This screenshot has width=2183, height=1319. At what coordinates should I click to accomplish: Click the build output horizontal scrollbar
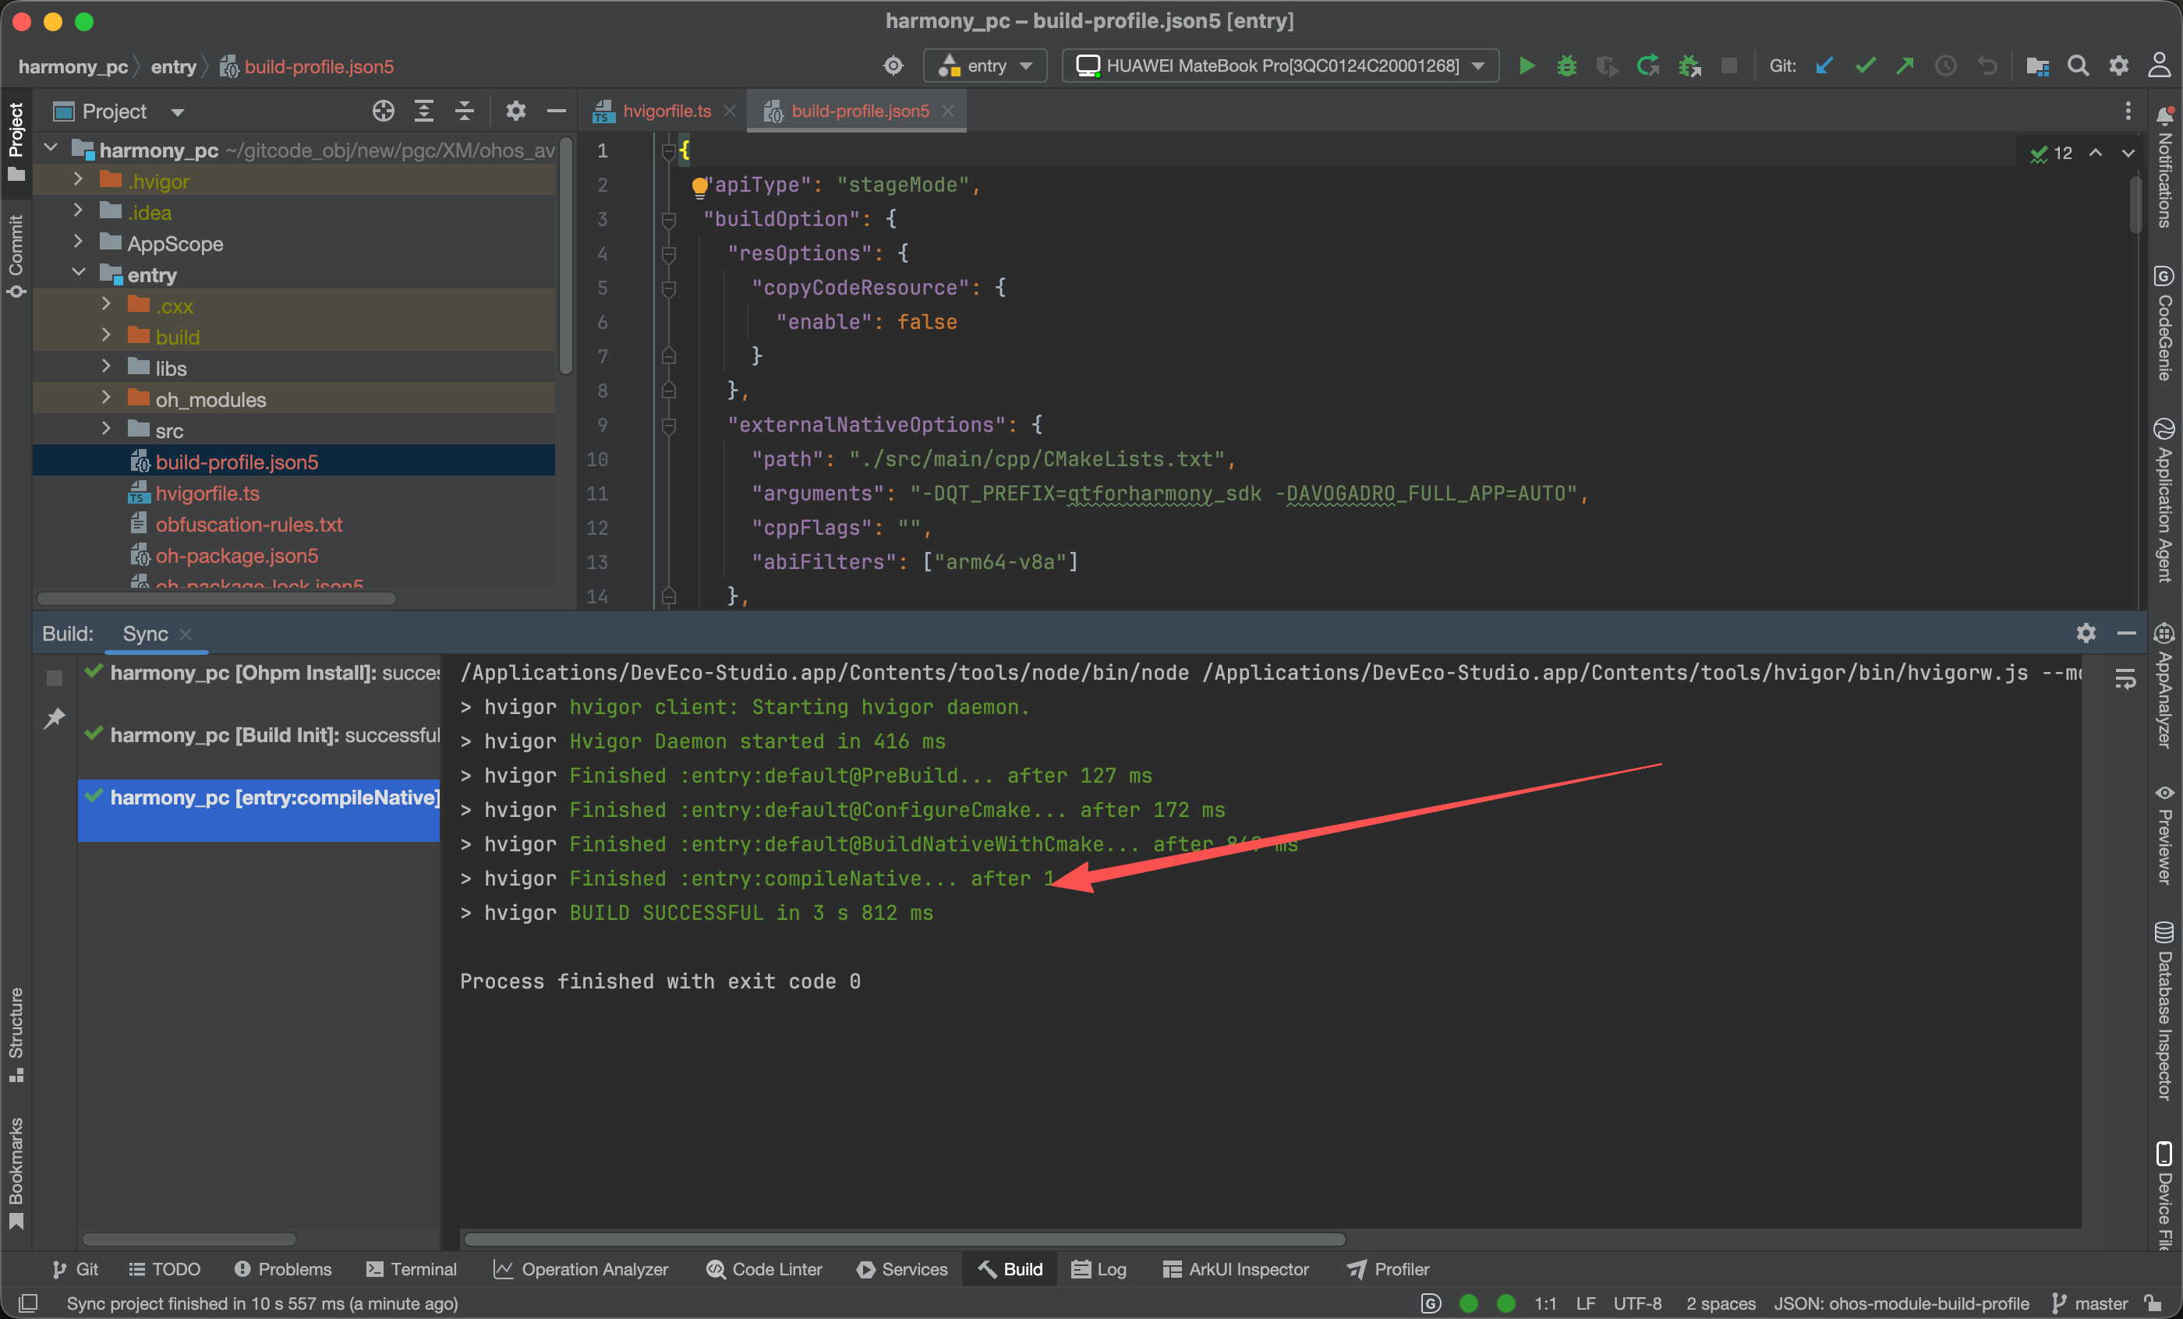pos(904,1239)
